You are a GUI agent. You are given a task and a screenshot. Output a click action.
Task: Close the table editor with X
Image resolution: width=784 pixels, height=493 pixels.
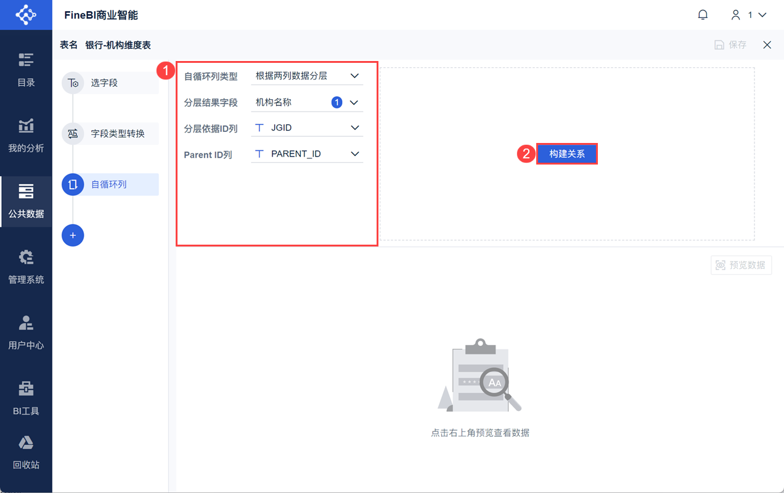(767, 45)
